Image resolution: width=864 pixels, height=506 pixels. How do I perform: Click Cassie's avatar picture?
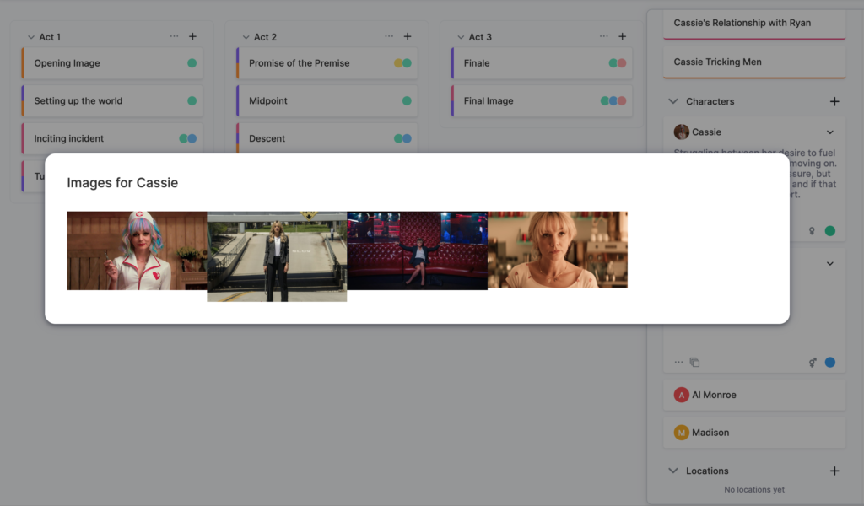(x=682, y=132)
